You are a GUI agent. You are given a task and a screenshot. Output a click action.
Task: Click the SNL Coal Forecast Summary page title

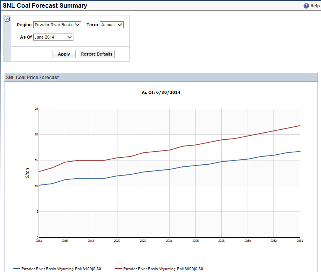(x=45, y=6)
